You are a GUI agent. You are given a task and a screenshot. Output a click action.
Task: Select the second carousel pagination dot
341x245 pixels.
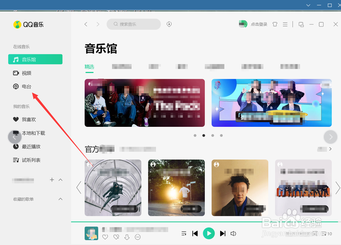(204, 135)
